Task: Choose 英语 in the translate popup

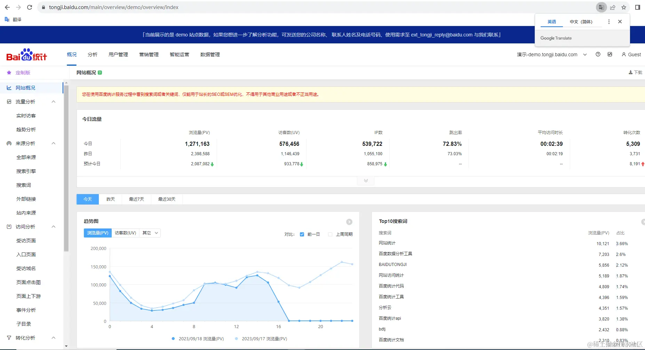Action: coord(552,22)
